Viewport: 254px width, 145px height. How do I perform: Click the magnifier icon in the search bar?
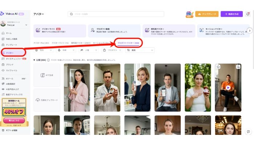pos(71,14)
